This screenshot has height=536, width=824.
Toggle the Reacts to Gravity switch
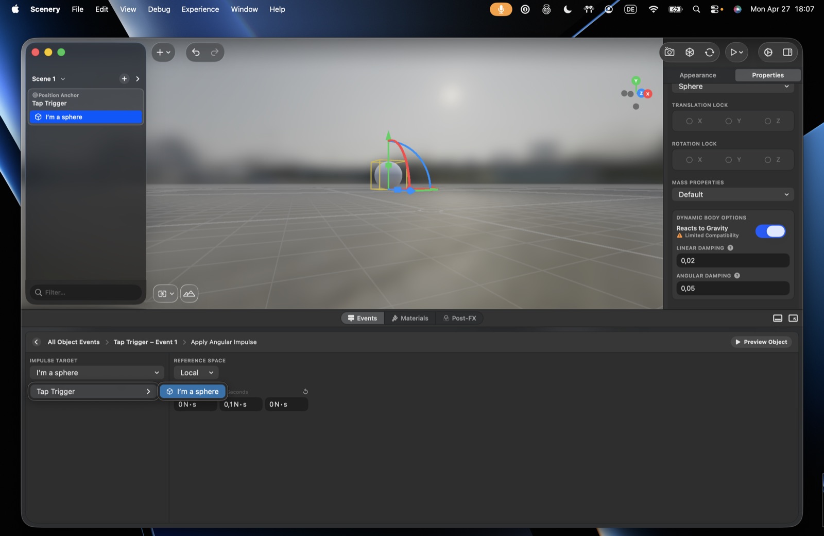770,231
